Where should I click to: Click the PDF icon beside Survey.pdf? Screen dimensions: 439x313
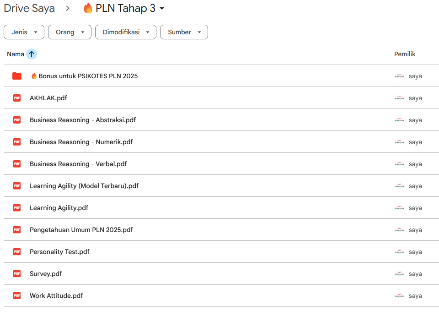[x=17, y=274]
